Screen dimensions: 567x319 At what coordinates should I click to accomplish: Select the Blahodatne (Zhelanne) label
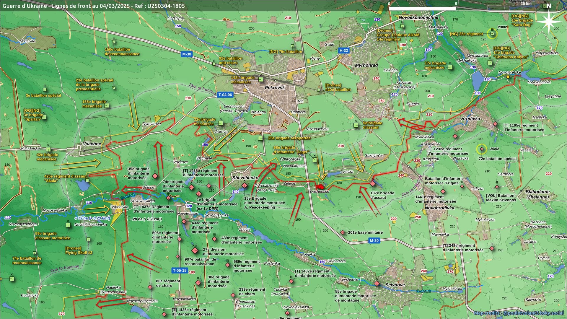pos(537,194)
